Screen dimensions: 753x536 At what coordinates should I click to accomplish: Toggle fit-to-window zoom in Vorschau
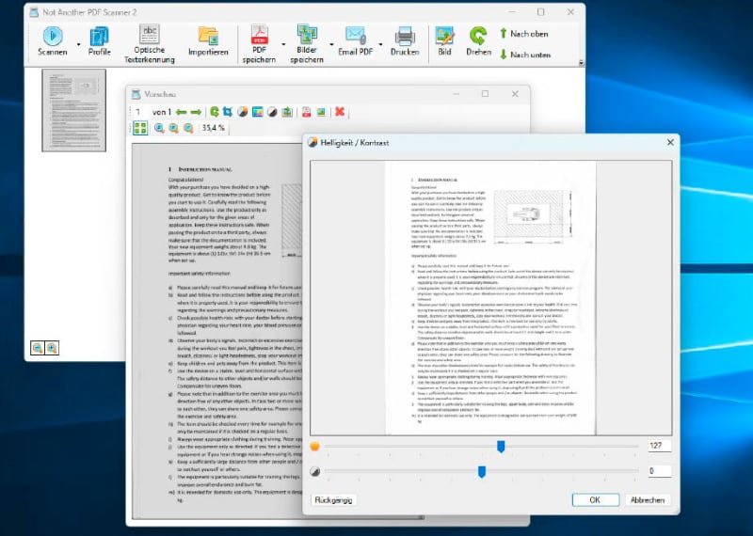coord(140,128)
